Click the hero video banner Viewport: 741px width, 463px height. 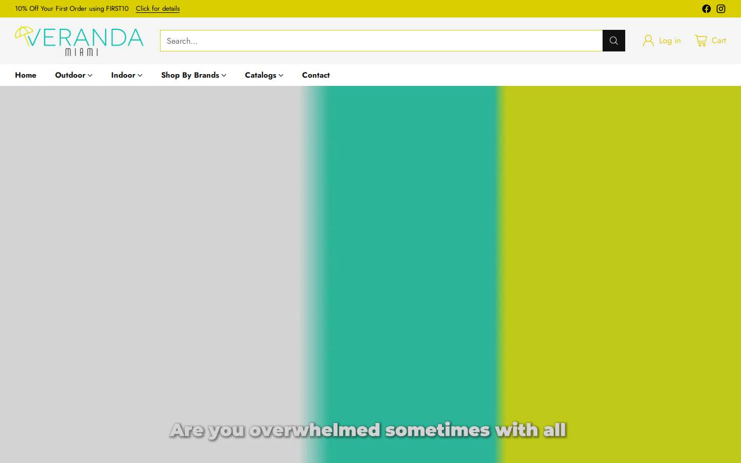click(370, 274)
